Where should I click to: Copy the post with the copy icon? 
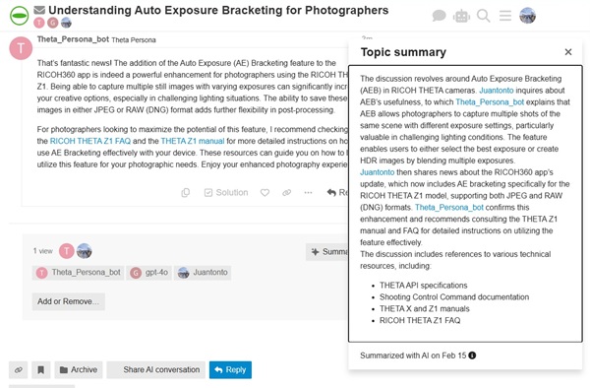[186, 192]
